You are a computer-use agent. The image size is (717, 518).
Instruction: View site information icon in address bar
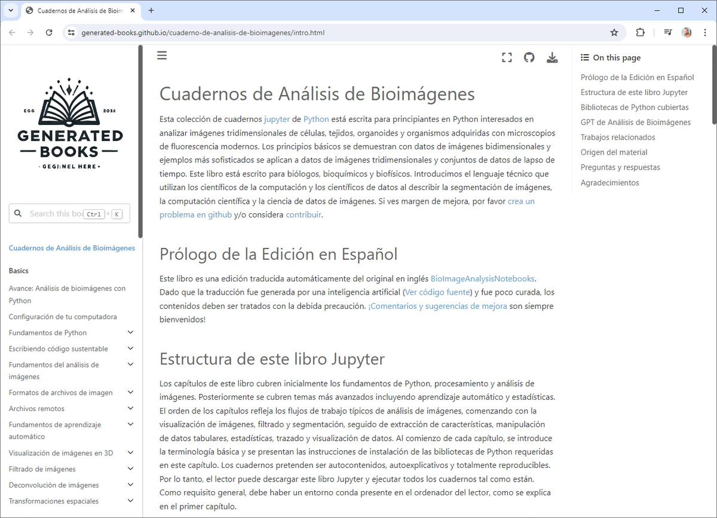coord(71,32)
